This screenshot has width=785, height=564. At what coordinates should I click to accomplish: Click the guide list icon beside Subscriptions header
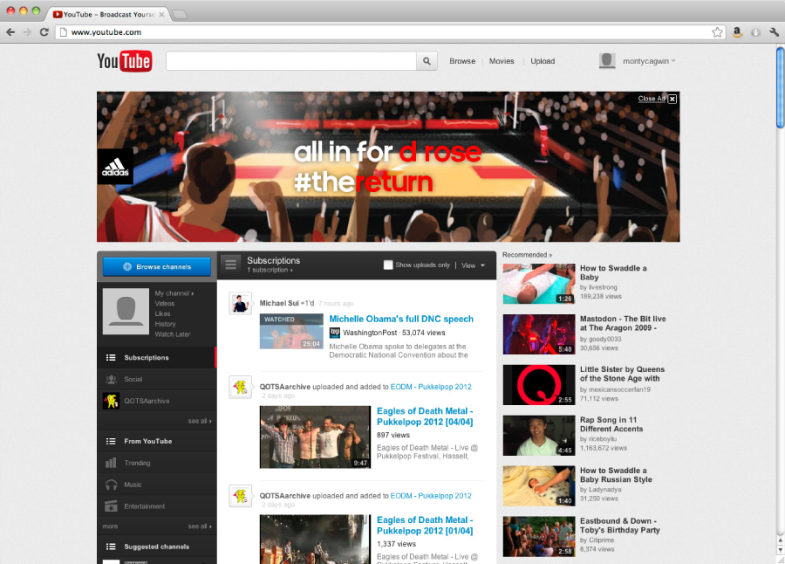[x=230, y=265]
